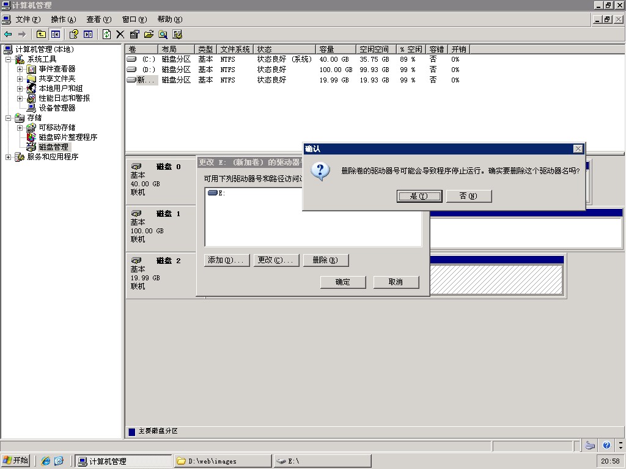Select 磁盘碎片整理程序 in the tree
The image size is (626, 469).
pos(68,137)
